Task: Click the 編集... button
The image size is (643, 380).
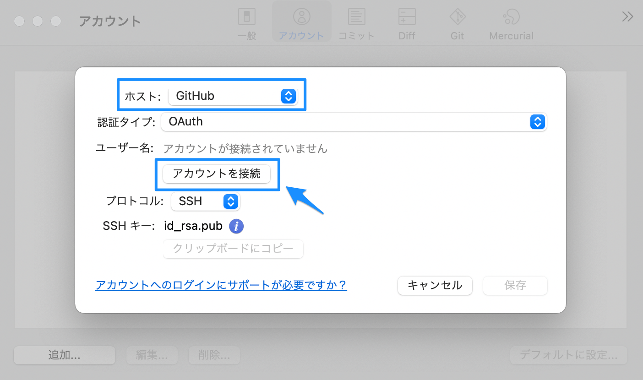Action: coord(152,355)
